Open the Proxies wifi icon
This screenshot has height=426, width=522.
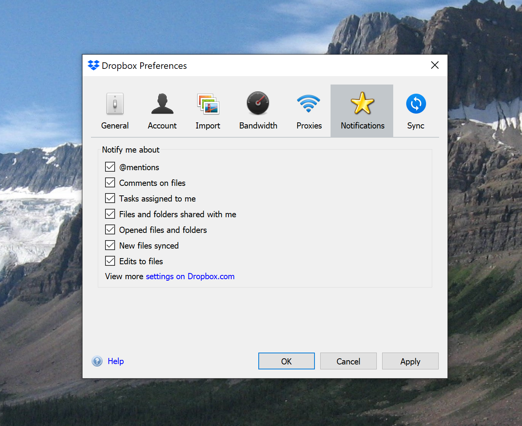(308, 104)
